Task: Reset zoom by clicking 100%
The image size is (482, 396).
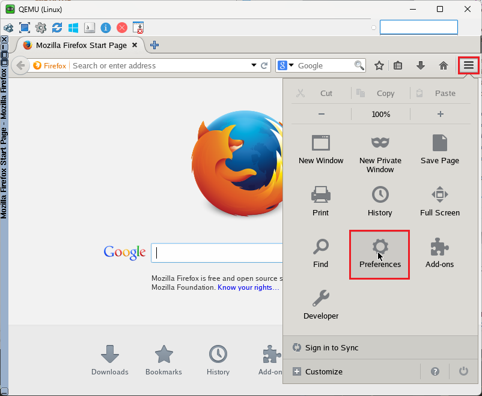Action: [380, 114]
